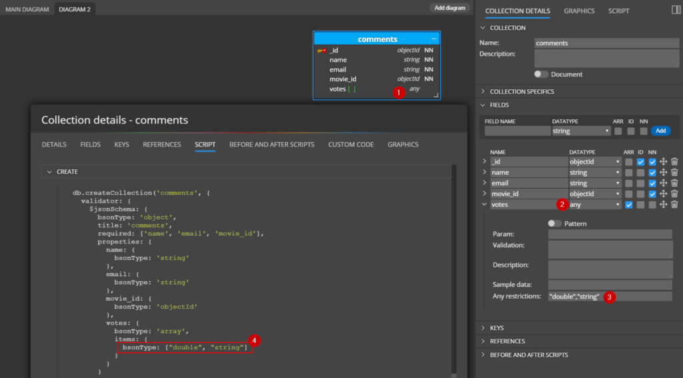Open datatype dropdown for _id field
Image resolution: width=683 pixels, height=378 pixels.
594,161
